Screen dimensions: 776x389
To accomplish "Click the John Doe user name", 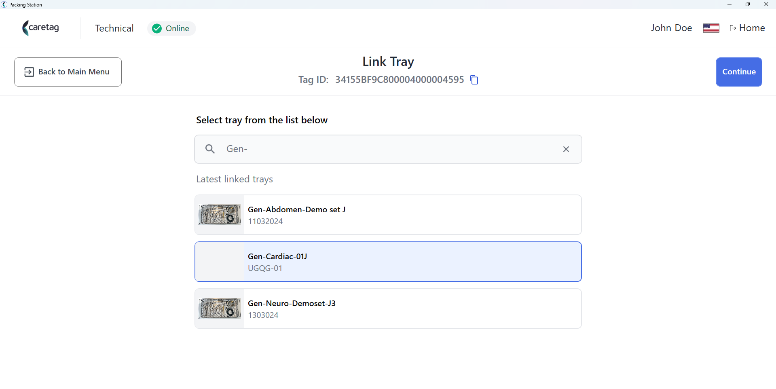I will pyautogui.click(x=671, y=28).
